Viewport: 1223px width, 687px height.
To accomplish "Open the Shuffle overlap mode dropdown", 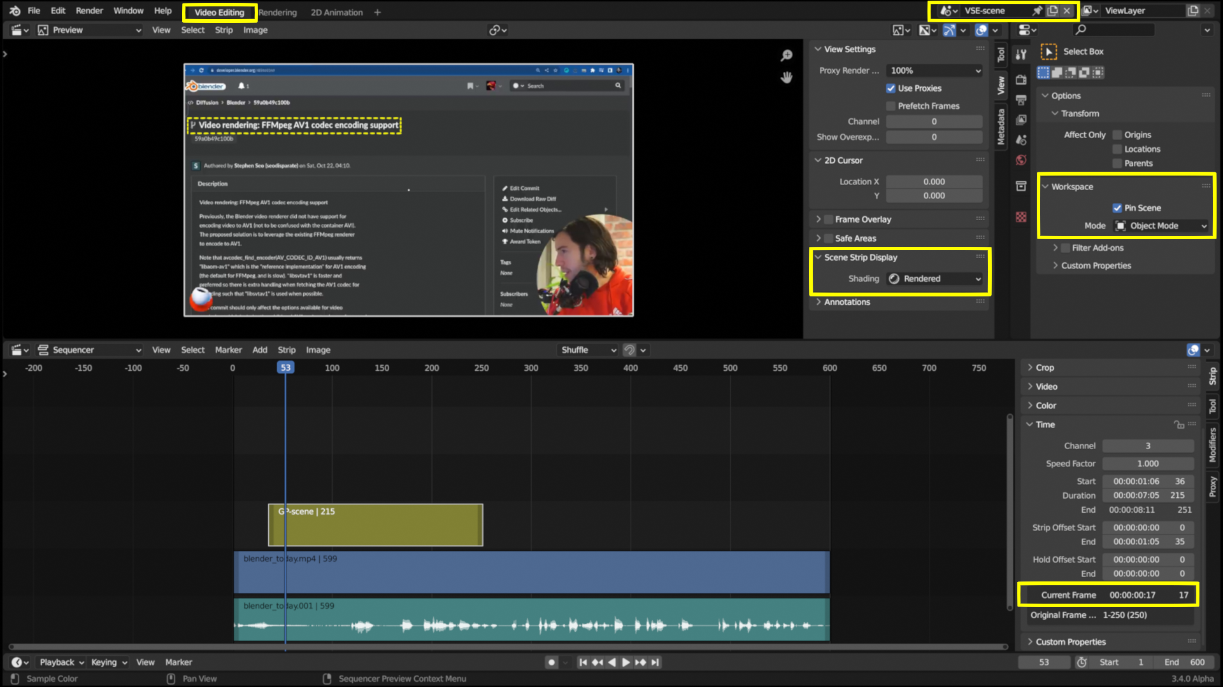I will [x=588, y=350].
